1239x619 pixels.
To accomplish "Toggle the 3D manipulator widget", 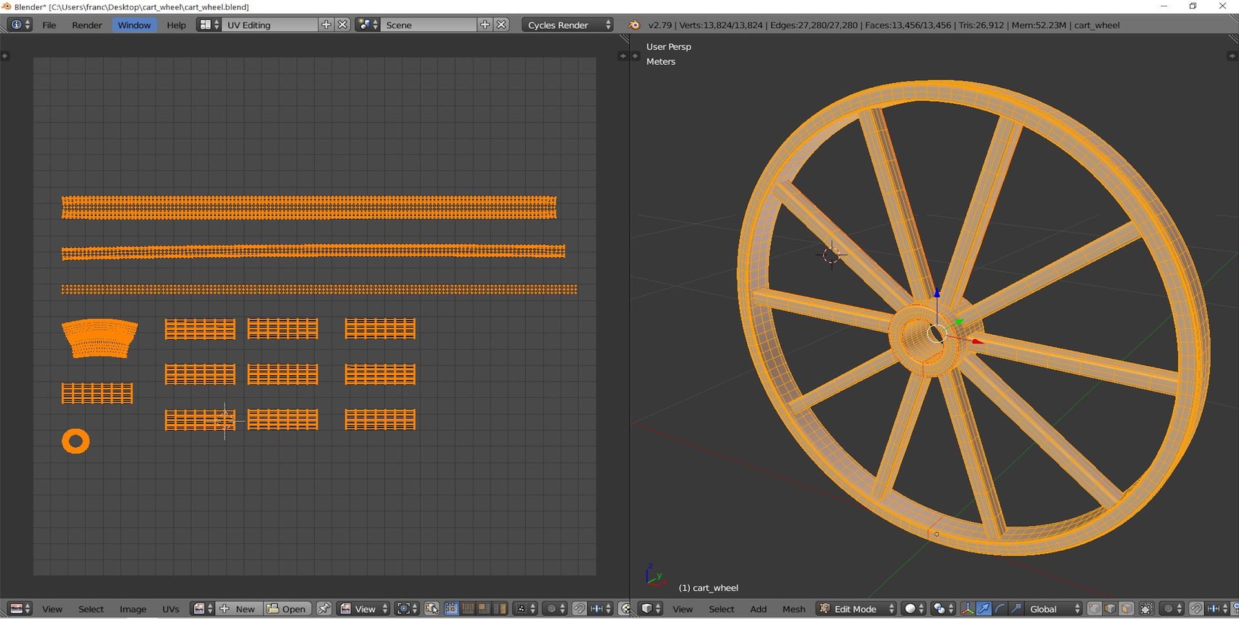I will (x=967, y=609).
